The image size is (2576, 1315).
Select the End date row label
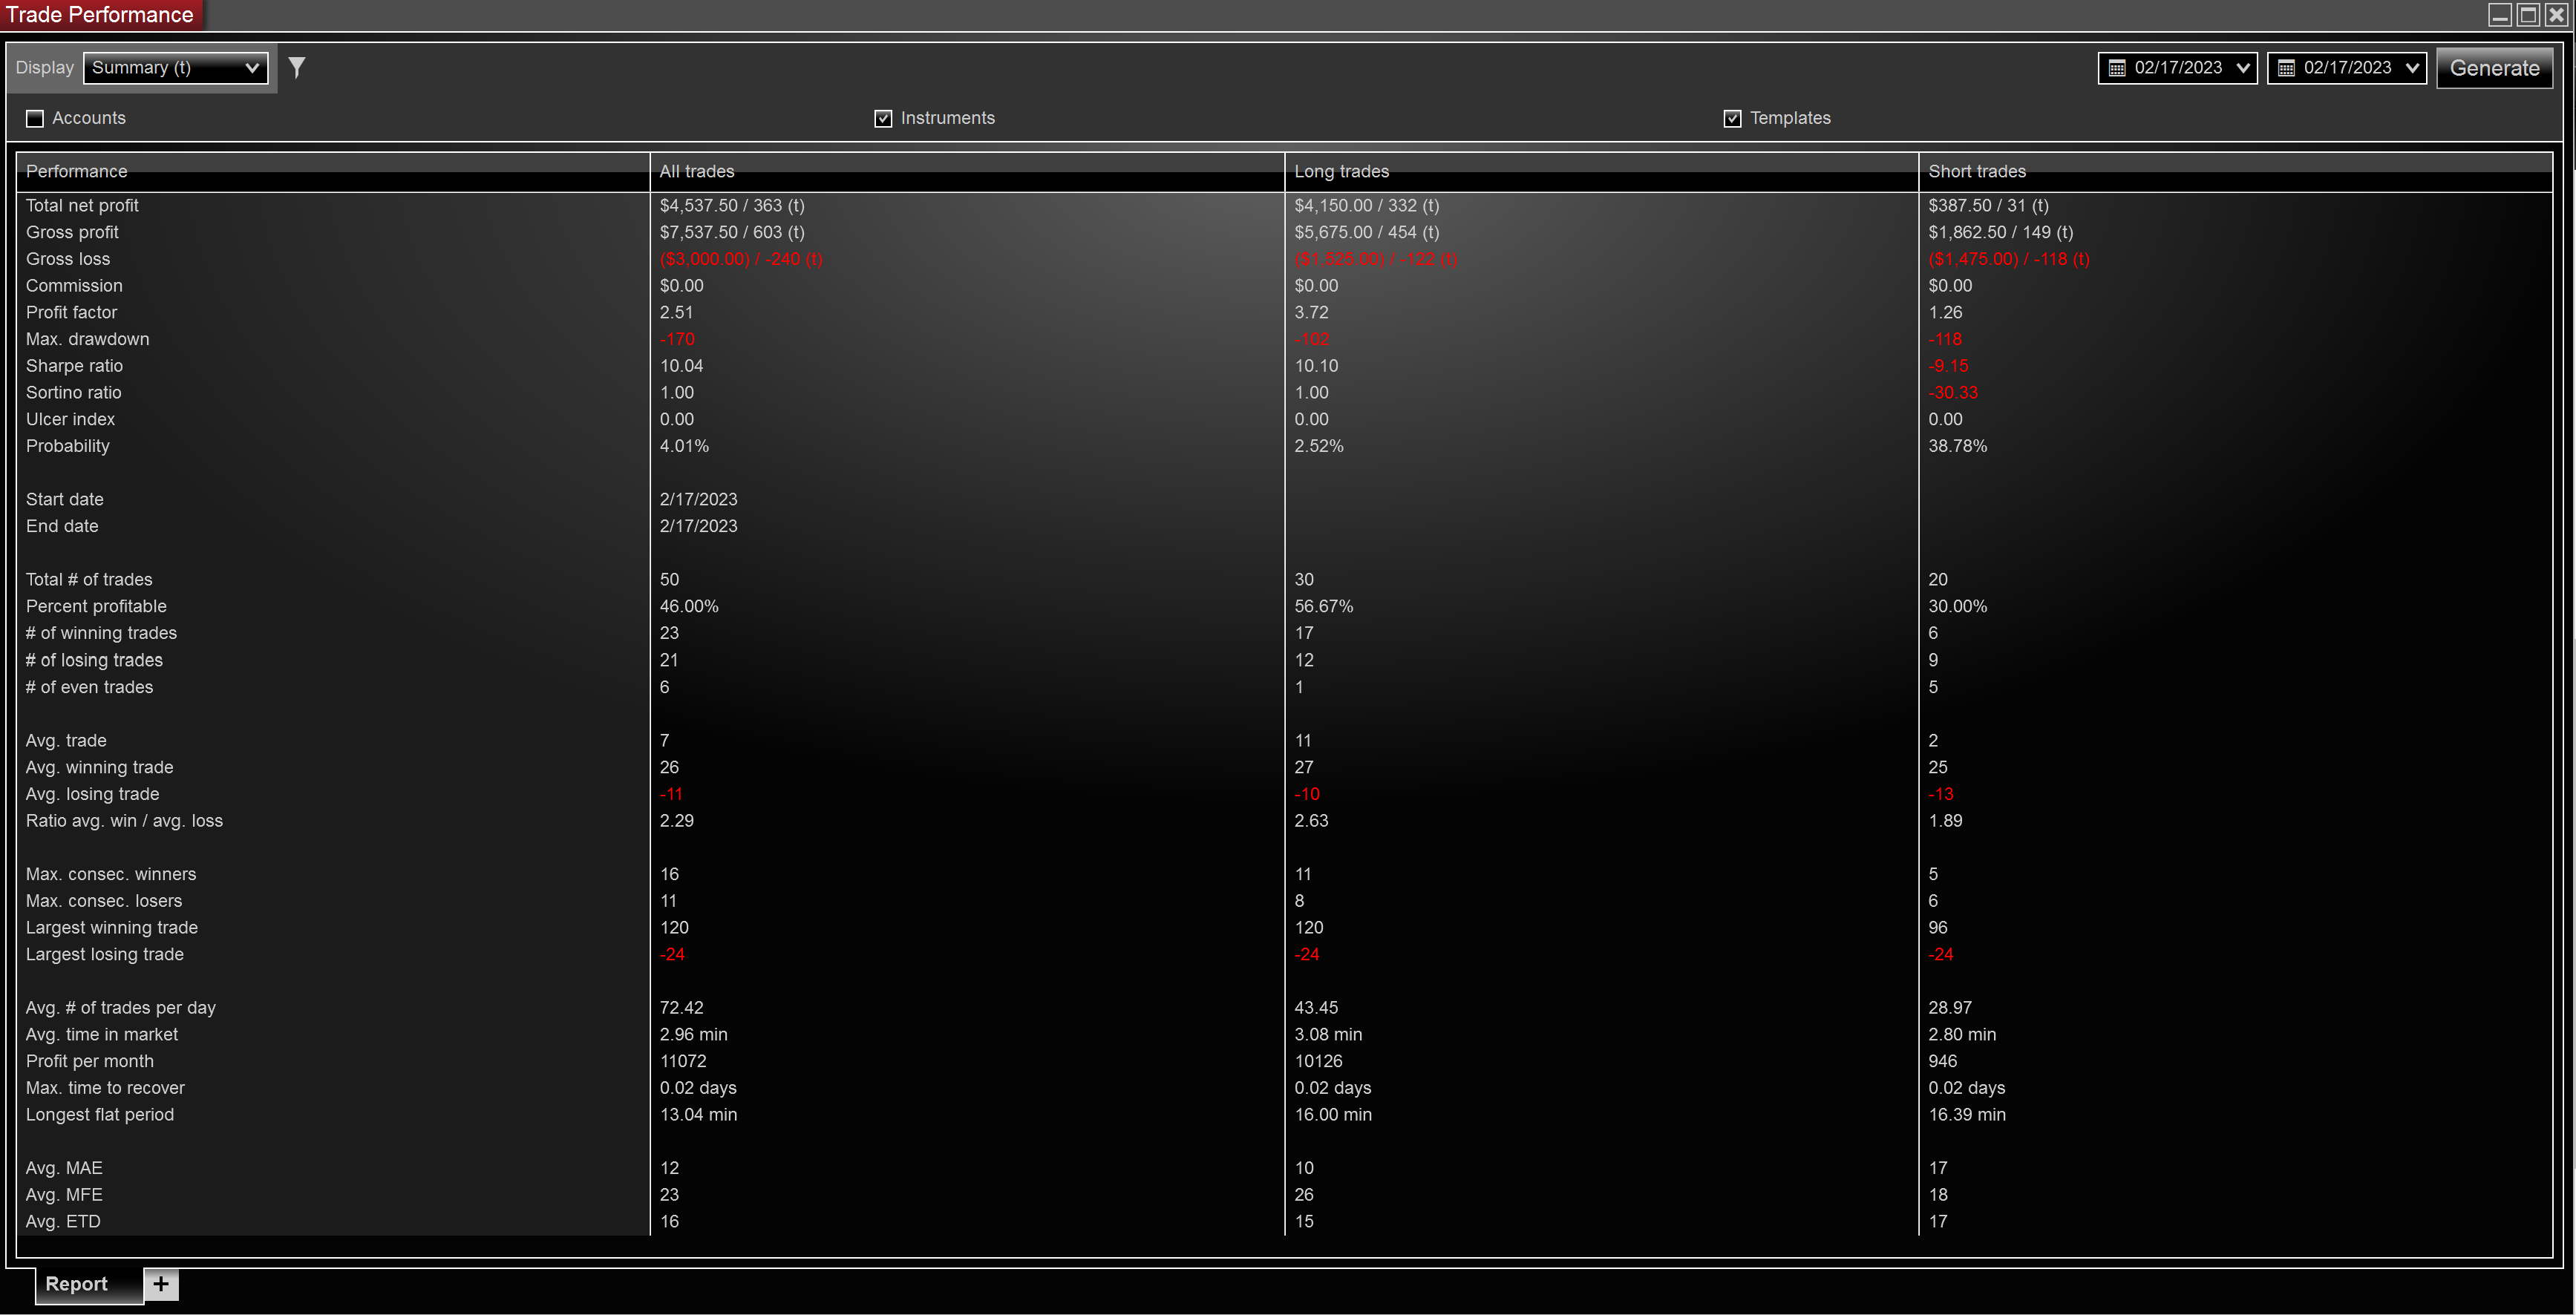(62, 526)
